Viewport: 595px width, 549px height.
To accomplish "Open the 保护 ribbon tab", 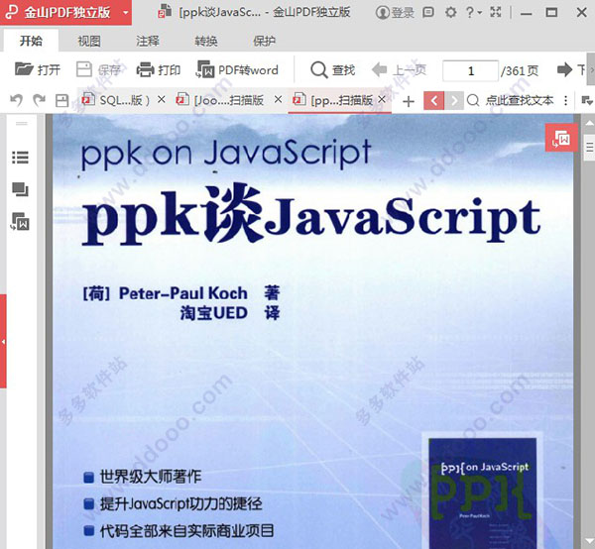I will click(264, 41).
